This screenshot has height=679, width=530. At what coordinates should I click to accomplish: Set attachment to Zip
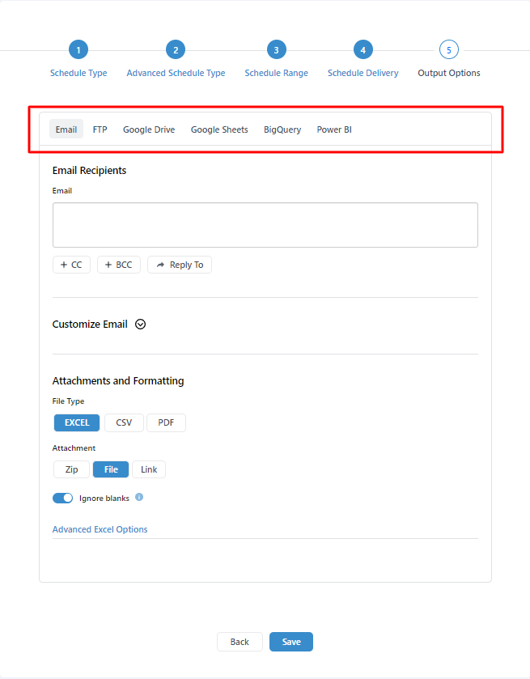pyautogui.click(x=71, y=469)
